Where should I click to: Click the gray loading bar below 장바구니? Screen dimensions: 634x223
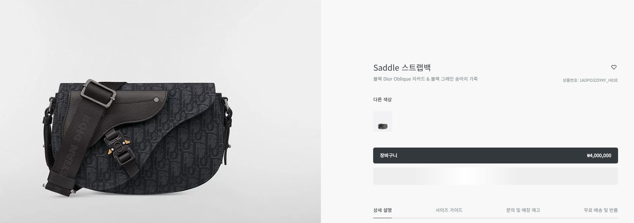pos(495,176)
